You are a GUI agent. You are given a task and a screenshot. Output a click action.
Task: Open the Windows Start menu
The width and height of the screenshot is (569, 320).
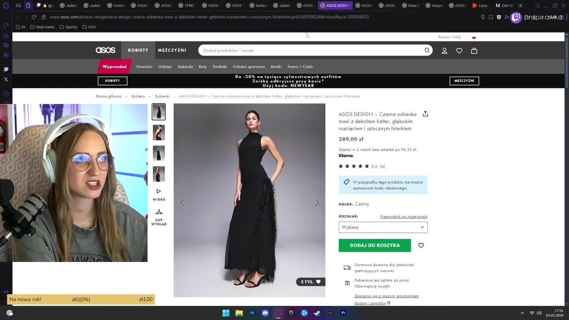pyautogui.click(x=226, y=313)
